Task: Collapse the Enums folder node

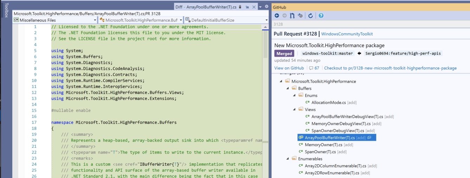Action: (x=294, y=95)
